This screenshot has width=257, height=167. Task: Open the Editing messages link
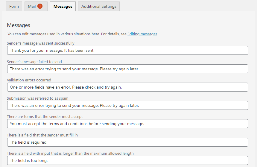pos(142,34)
